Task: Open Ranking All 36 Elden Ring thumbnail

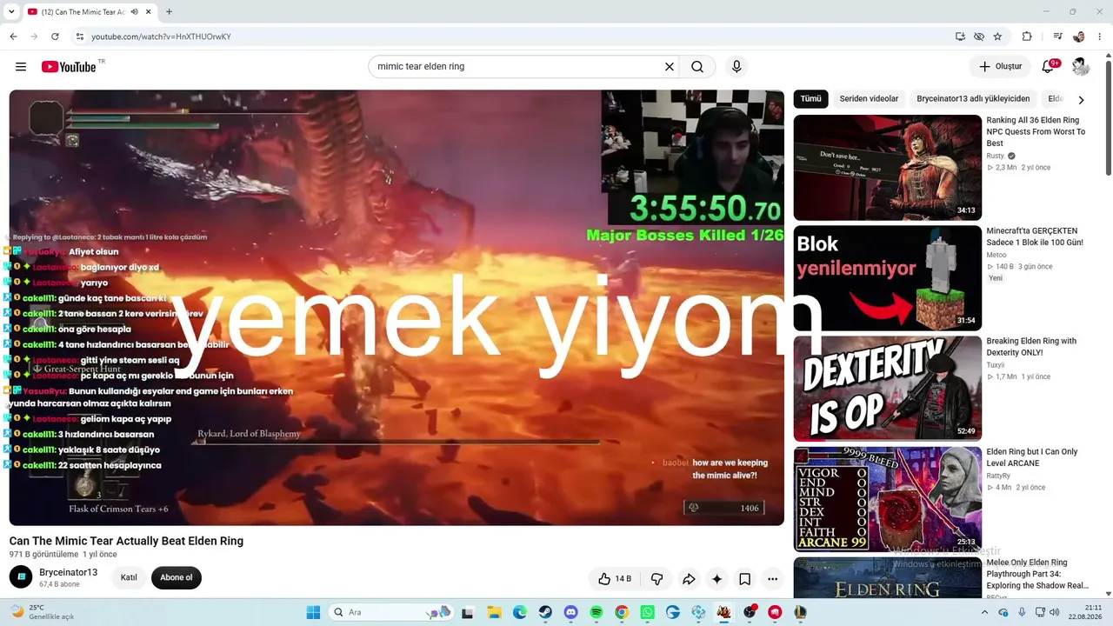Action: [x=887, y=168]
